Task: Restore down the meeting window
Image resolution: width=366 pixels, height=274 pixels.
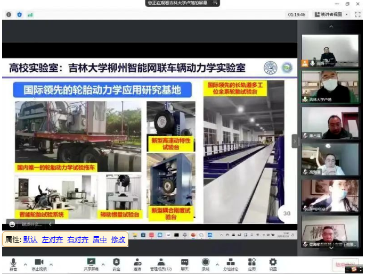Action: (x=347, y=4)
